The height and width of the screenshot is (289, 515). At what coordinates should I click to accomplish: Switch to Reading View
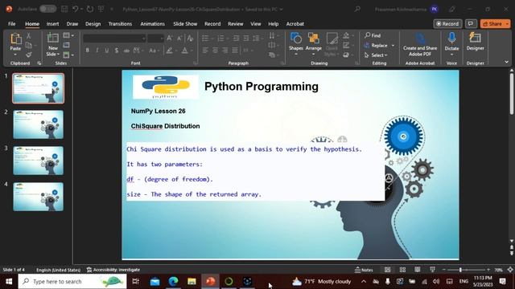(417, 270)
